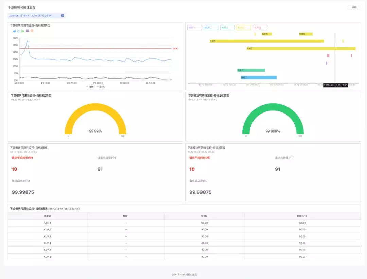Click the 指标1仪表图 panel title
The image size is (367, 279).
click(x=31, y=95)
